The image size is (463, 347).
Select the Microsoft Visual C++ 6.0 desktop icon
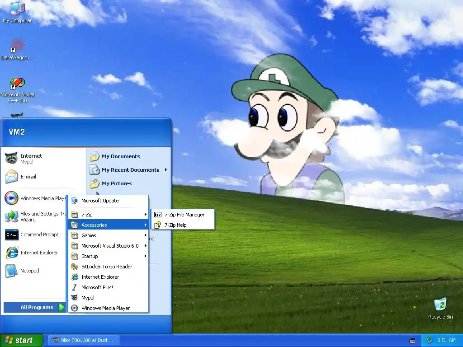tap(18, 83)
